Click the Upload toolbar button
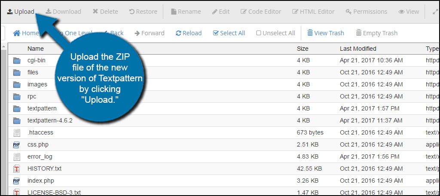Viewport: 440px width, 196px height. [x=21, y=12]
